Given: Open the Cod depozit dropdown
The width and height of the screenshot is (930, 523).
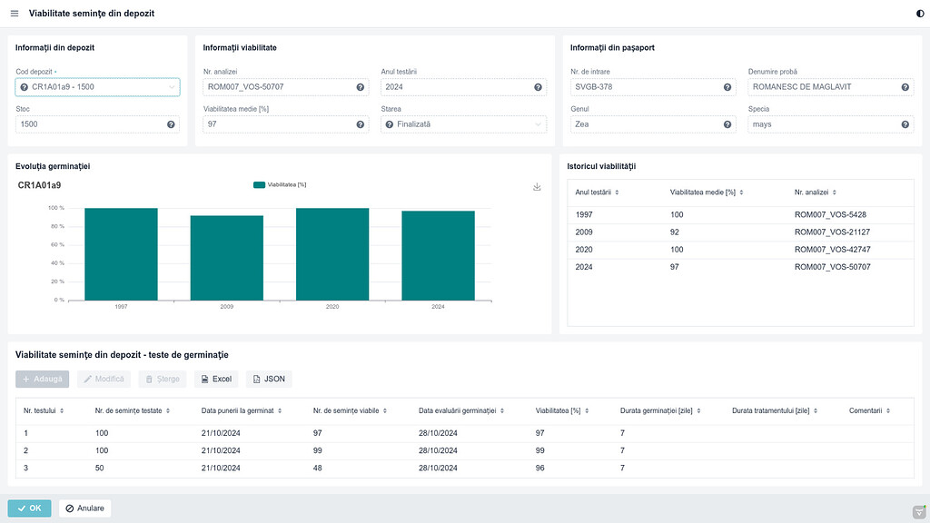Looking at the screenshot, I should point(98,88).
